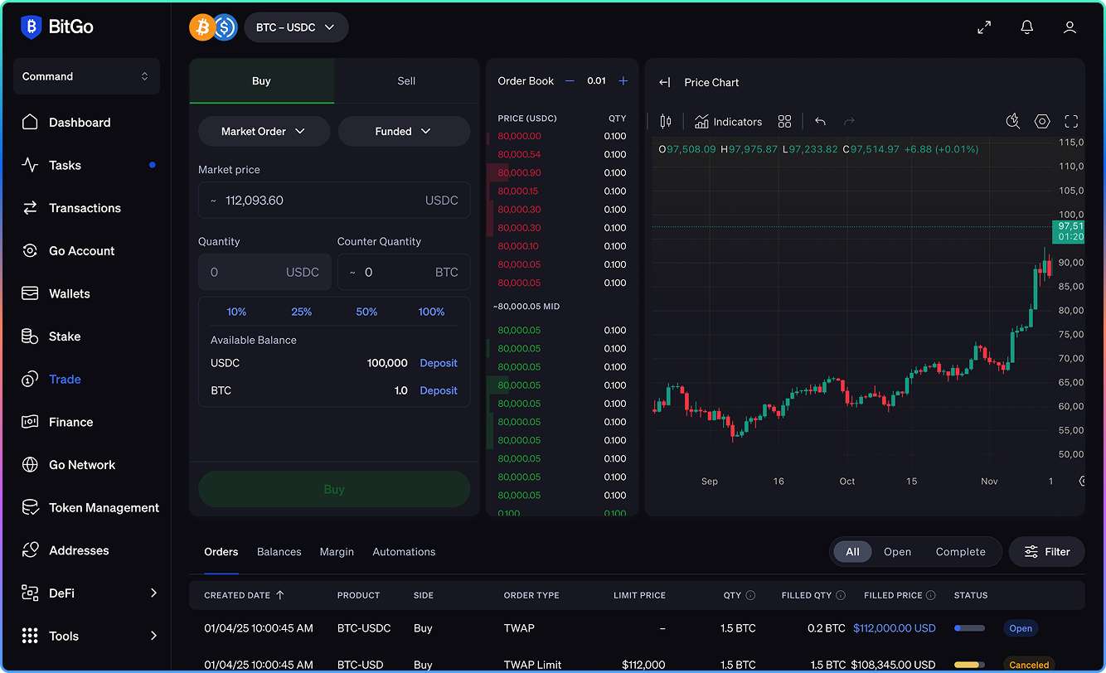The height and width of the screenshot is (673, 1106).
Task: Undo the last chart action
Action: pos(820,122)
